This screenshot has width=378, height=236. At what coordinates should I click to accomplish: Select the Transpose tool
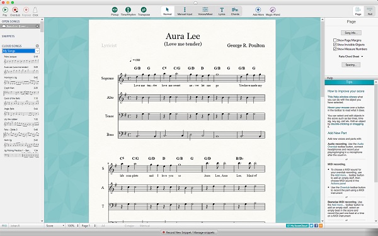[144, 9]
